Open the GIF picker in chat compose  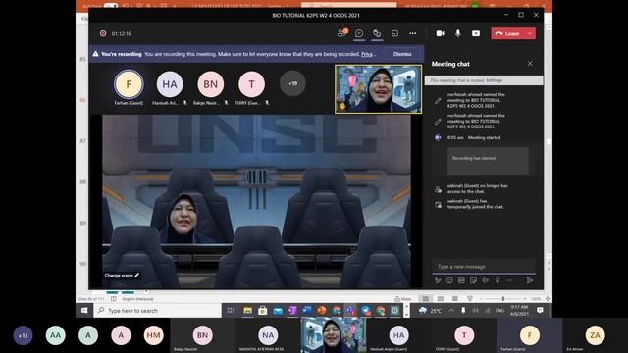pos(461,280)
